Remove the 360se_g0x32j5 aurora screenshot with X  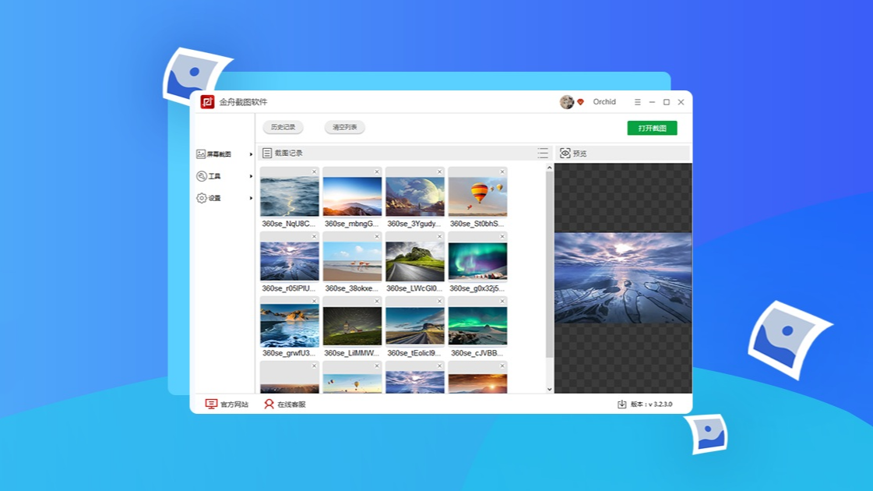coord(502,236)
